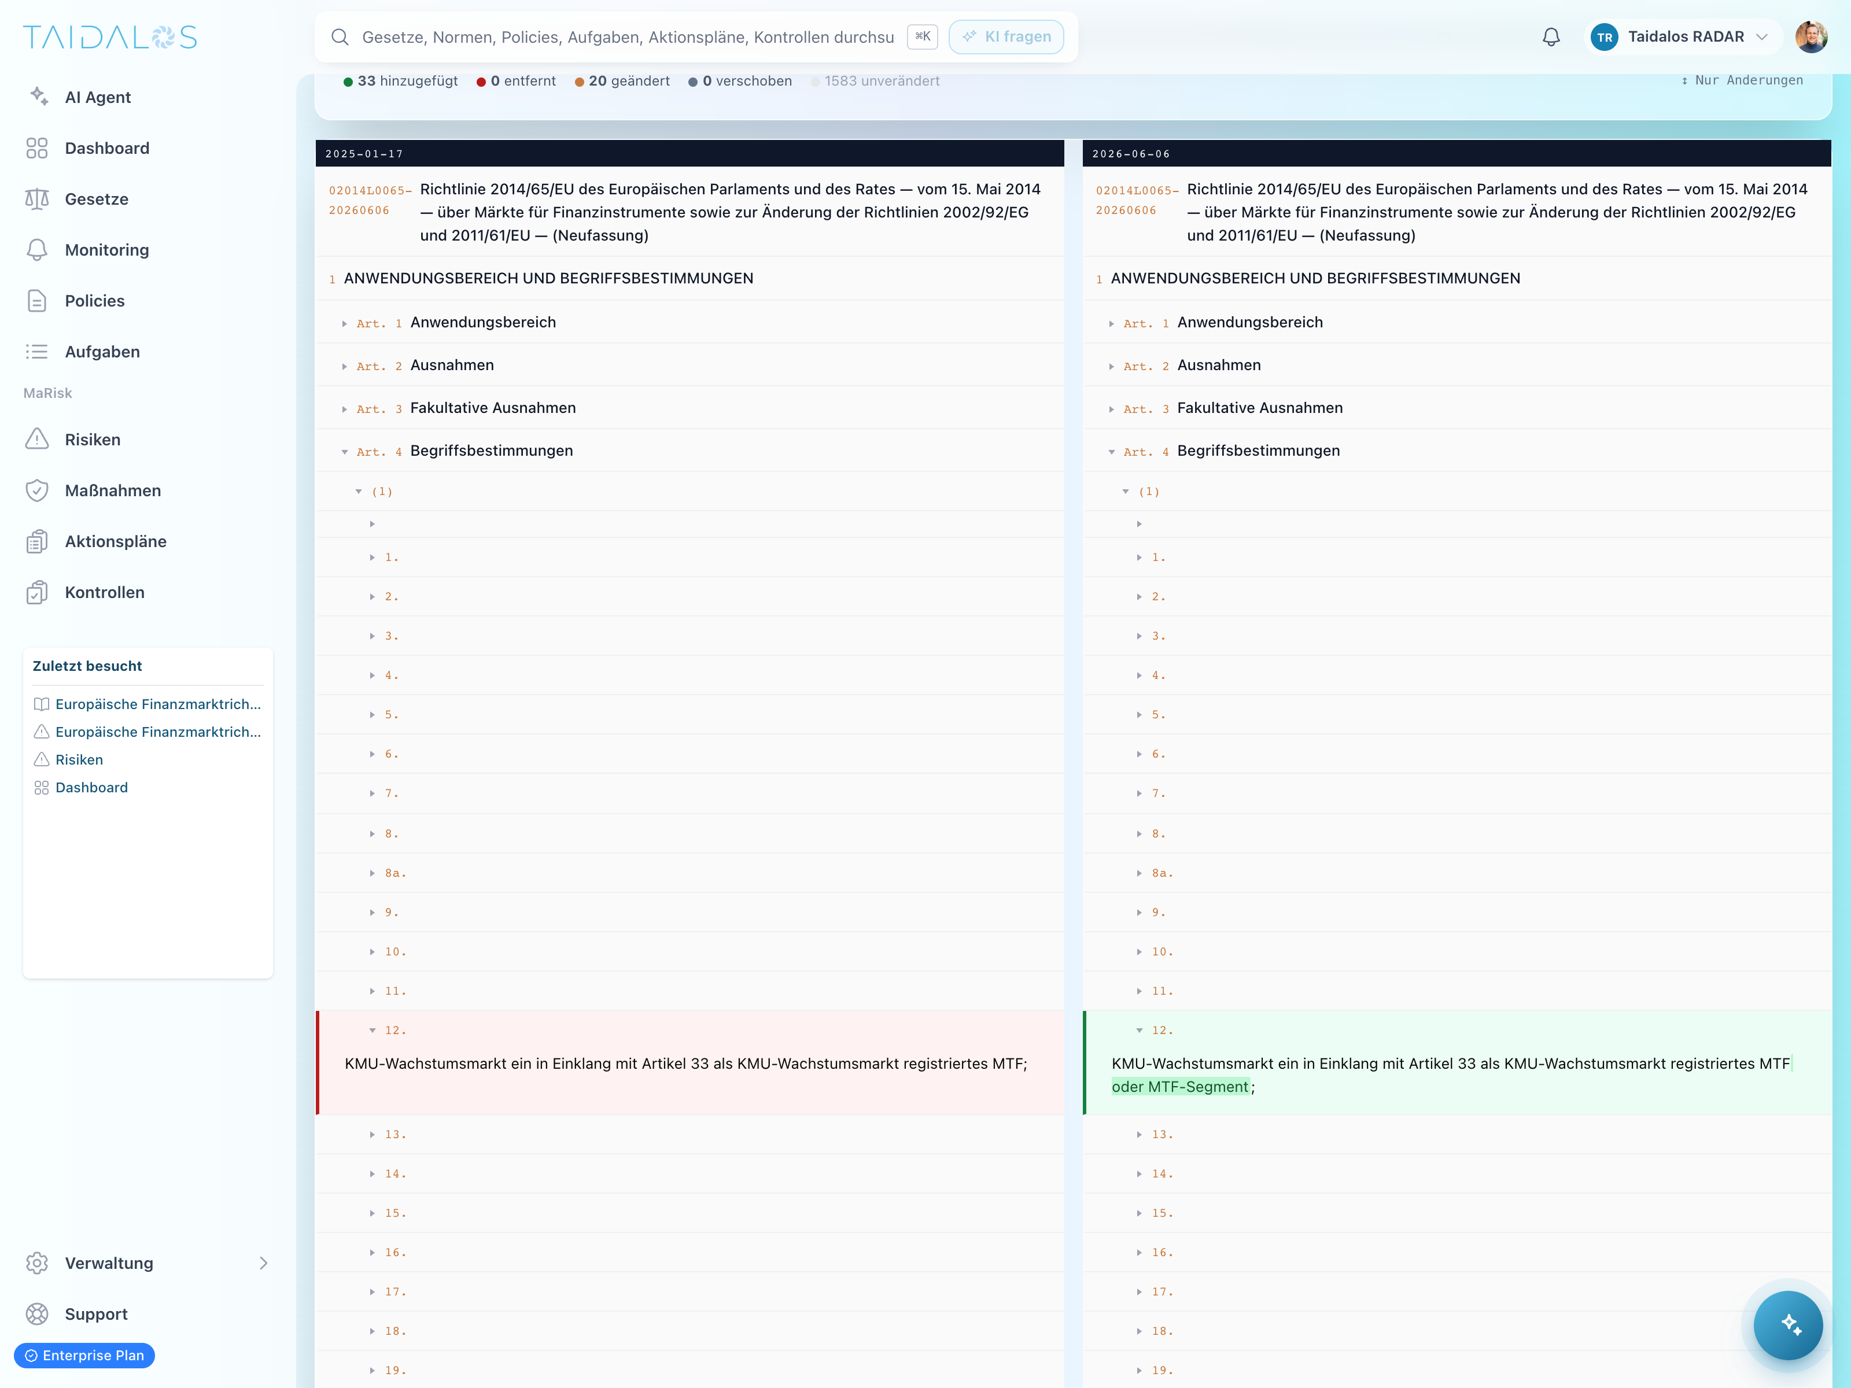The image size is (1851, 1388).
Task: Expand item 16. in the left pane
Action: (x=373, y=1253)
